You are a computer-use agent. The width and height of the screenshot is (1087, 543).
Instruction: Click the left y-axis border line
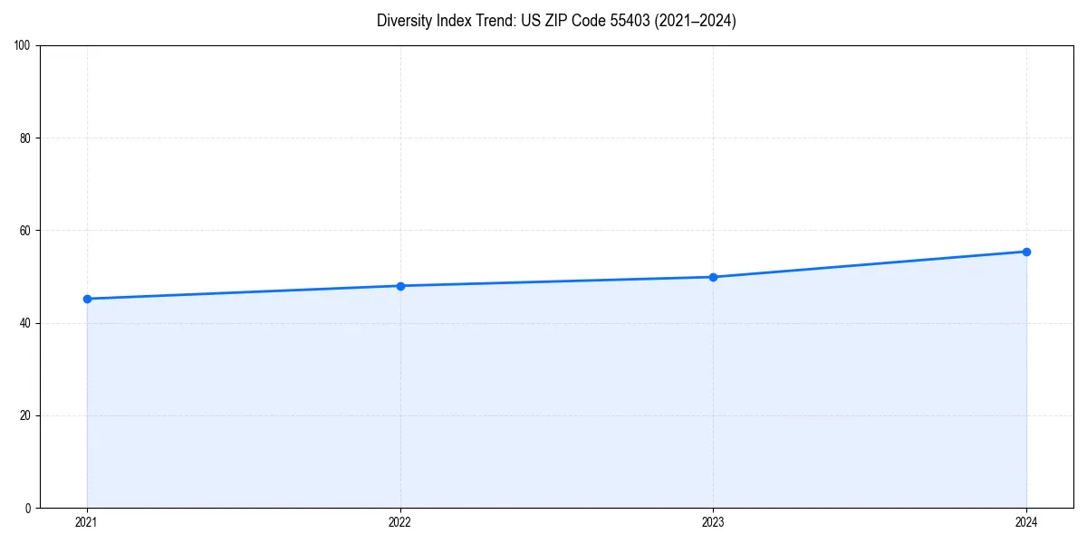pos(40,271)
